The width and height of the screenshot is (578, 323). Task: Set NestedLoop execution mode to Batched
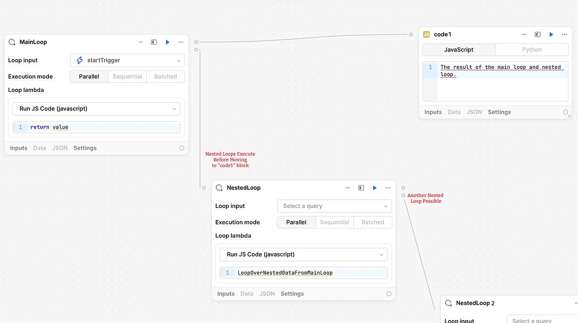point(373,222)
